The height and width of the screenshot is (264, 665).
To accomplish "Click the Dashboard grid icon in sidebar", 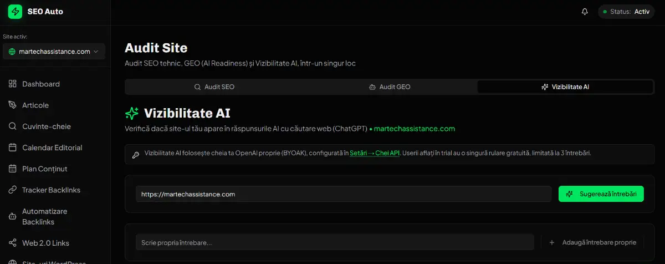I will pos(12,84).
